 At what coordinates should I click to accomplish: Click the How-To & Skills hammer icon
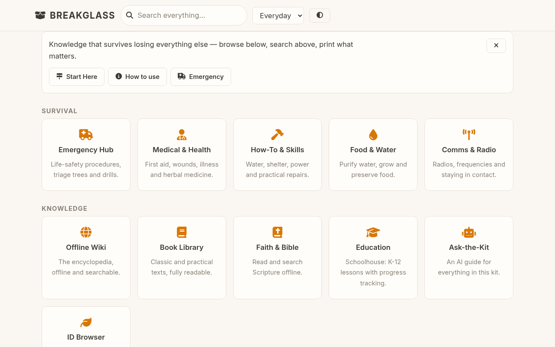277,134
